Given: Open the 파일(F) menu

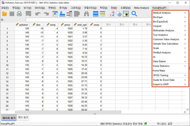Looking at the screenshot, I should click(x=5, y=8).
